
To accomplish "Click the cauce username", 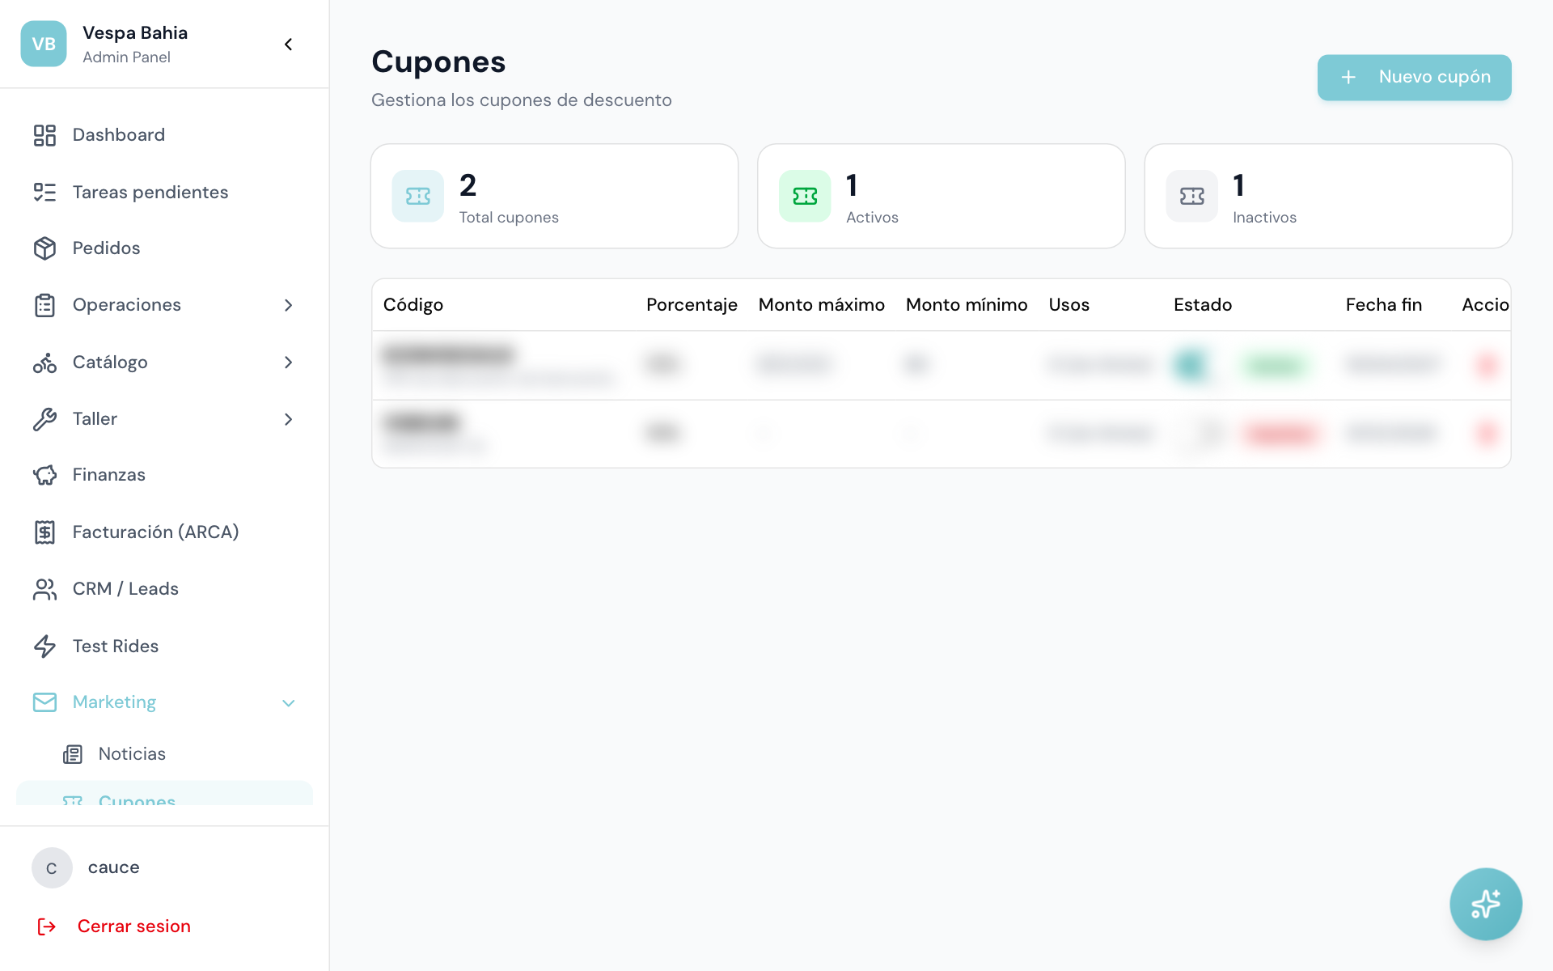I will coord(114,867).
